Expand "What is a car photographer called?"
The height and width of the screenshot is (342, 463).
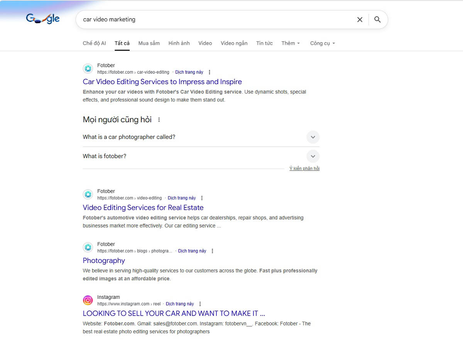[313, 137]
